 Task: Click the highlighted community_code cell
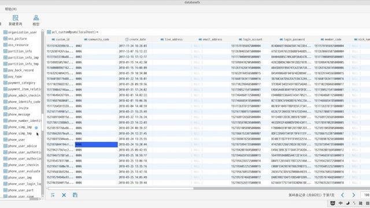(97, 144)
